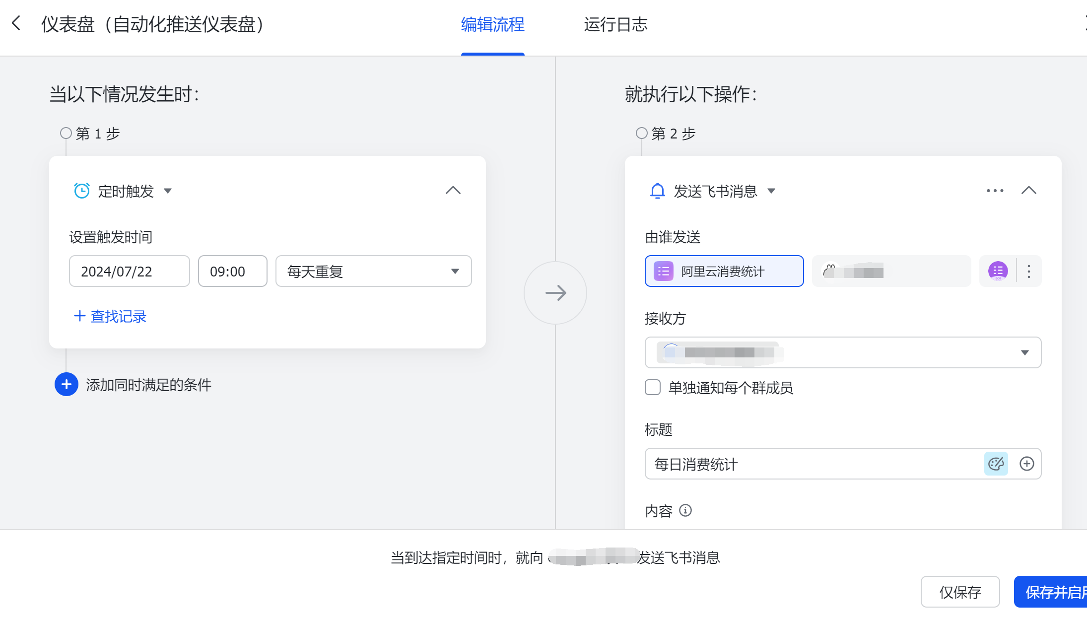Click the 仅保存 button

960,592
